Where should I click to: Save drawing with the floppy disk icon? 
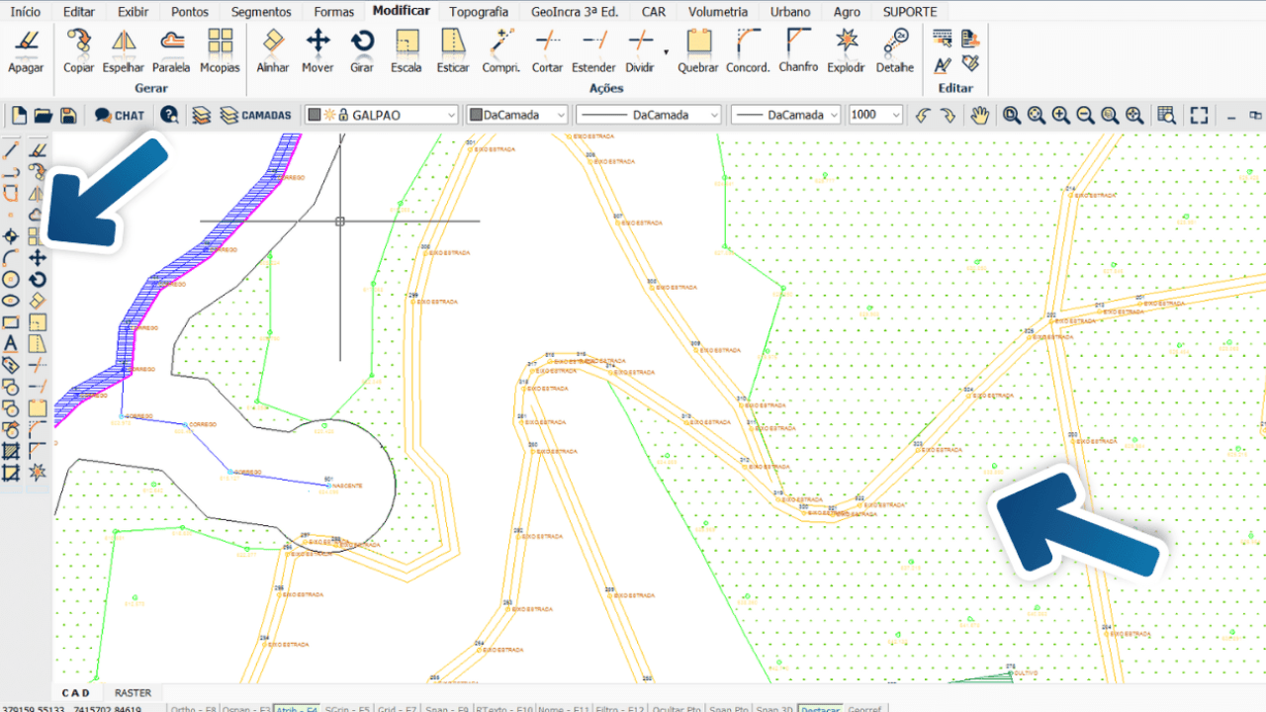(68, 115)
